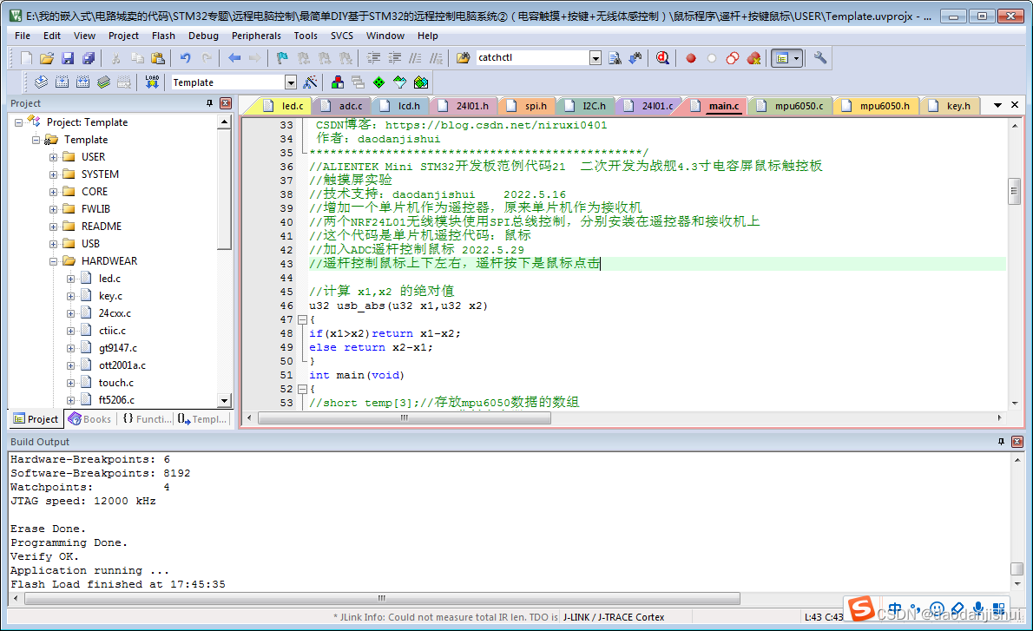Click the project tree scroll-down arrow
Image resolution: width=1033 pixels, height=631 pixels.
[225, 400]
